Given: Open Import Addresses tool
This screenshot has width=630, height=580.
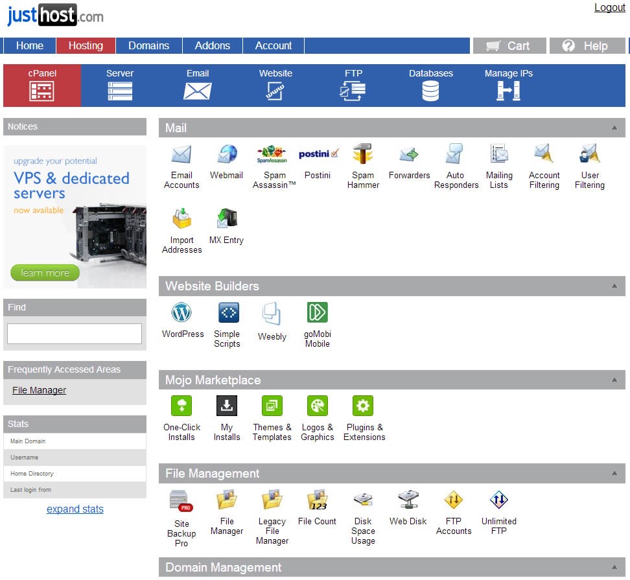Looking at the screenshot, I should [181, 218].
